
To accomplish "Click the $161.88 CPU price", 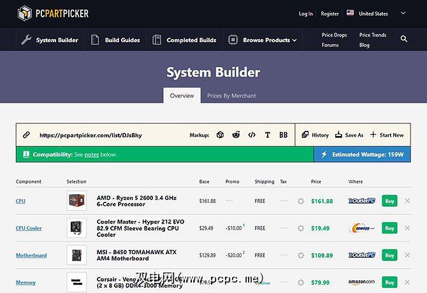I will point(322,201).
